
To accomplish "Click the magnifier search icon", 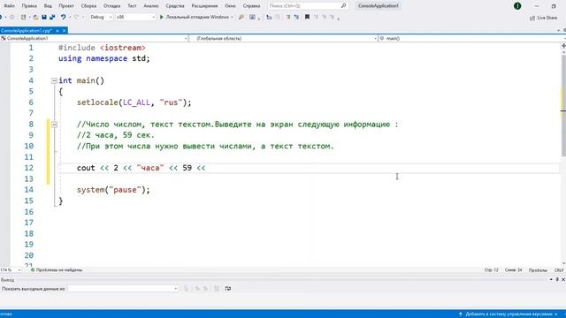I will tap(343, 6).
